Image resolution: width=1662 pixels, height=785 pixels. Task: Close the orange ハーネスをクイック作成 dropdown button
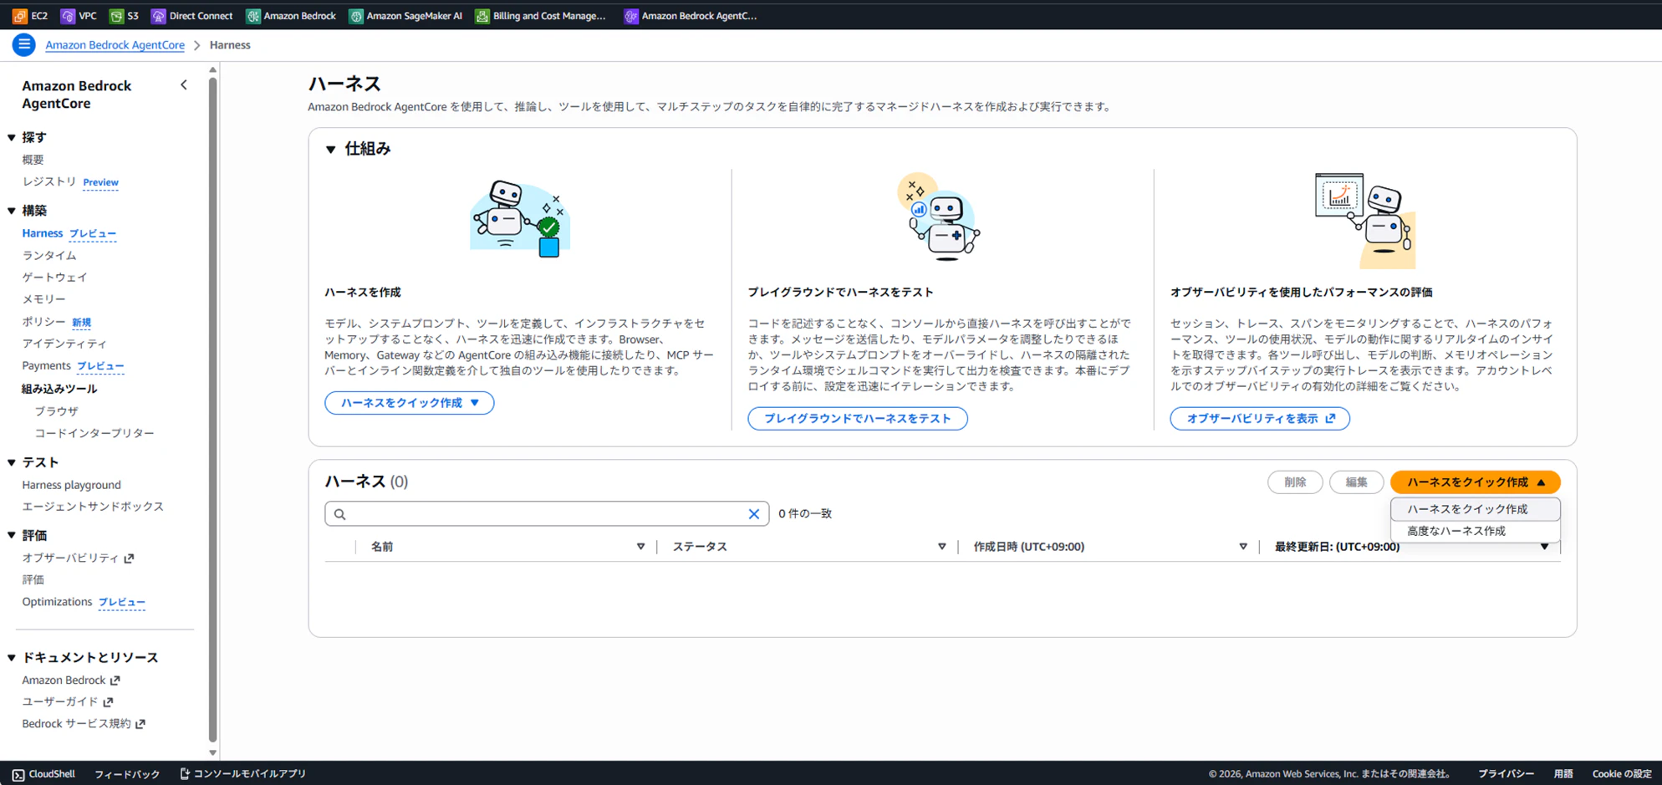(x=1476, y=482)
